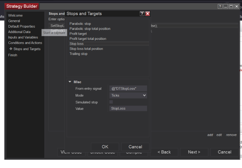
Task: Open the Mode dropdown showing Ticks
Action: pyautogui.click(x=128, y=95)
